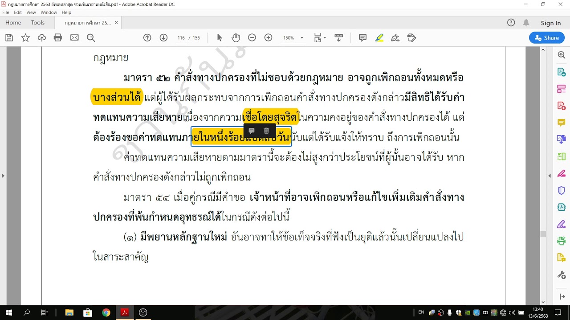Open Fill & Sign in the right pane

pyautogui.click(x=562, y=224)
